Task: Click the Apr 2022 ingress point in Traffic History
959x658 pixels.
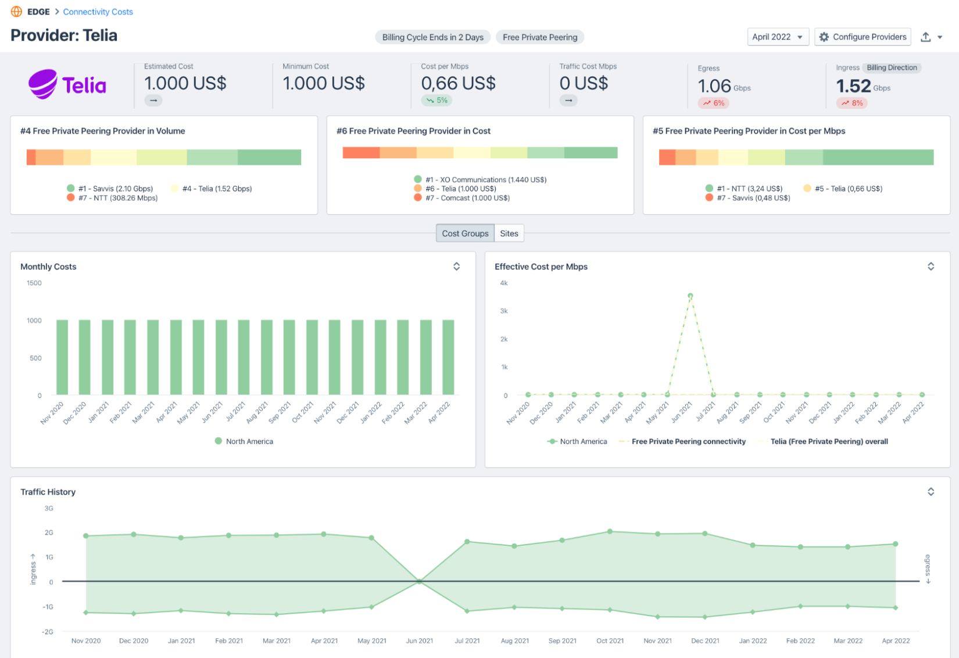Action: pos(896,545)
